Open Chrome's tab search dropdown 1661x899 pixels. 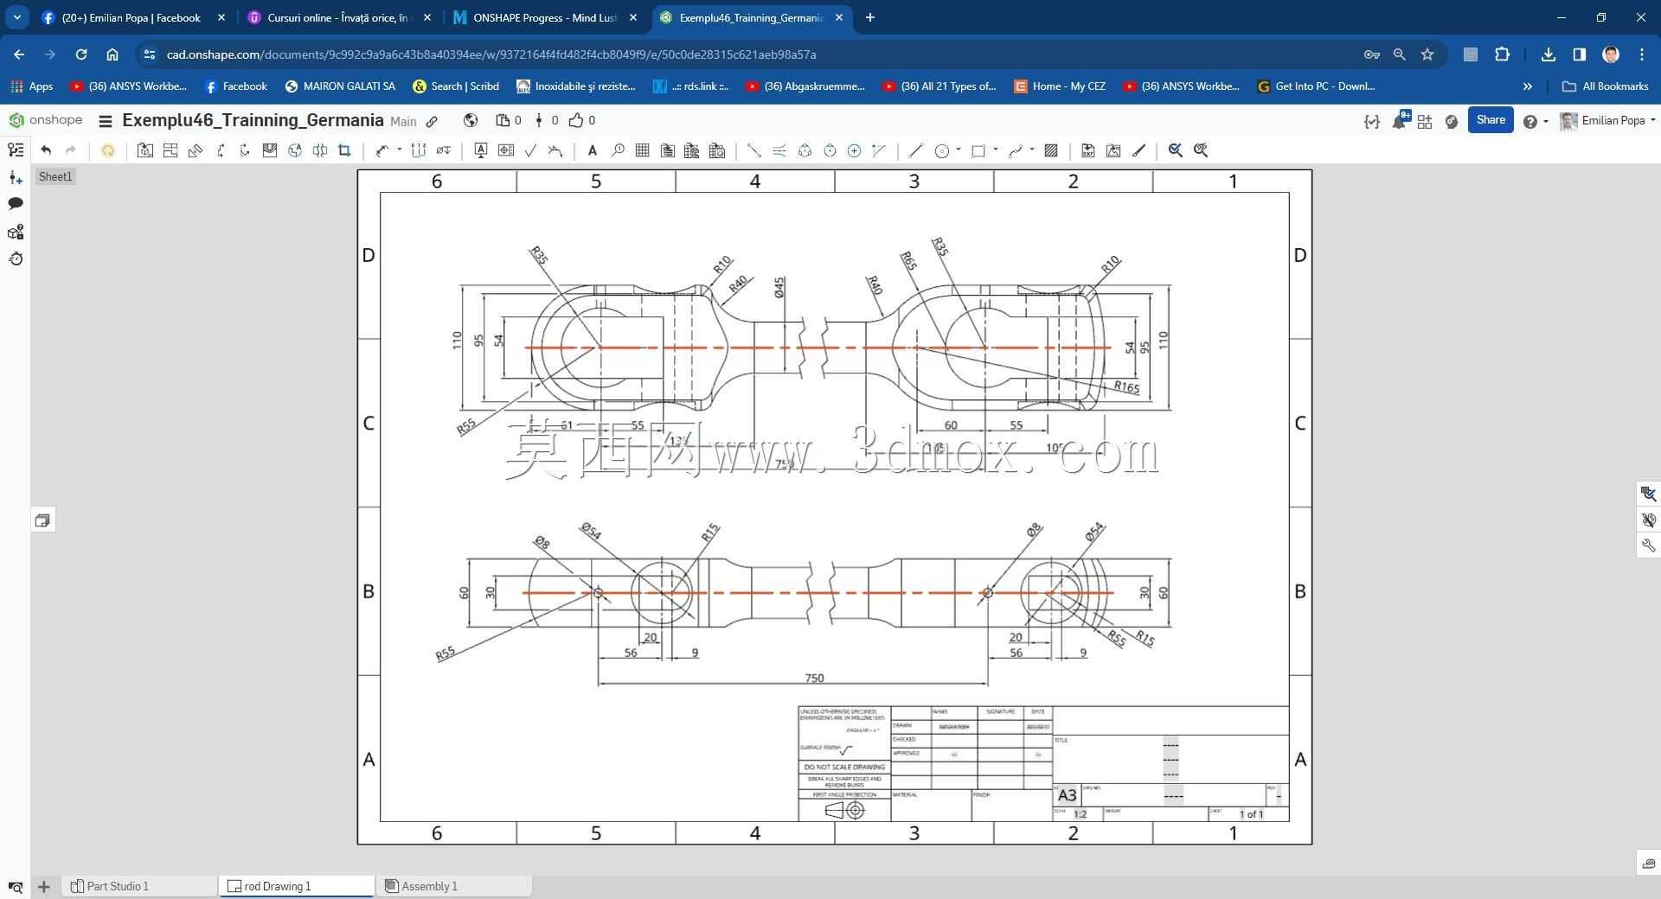coord(16,17)
